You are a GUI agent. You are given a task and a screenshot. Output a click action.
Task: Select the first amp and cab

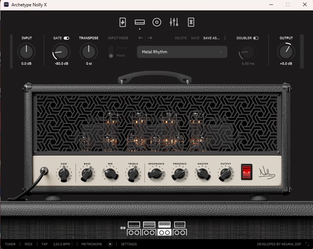[134, 229]
